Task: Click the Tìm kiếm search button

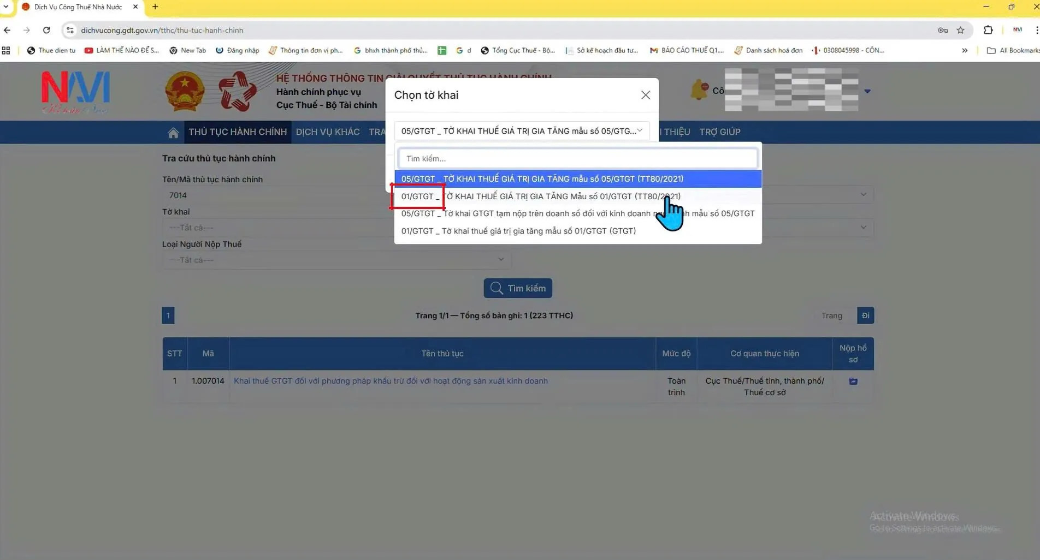Action: 517,288
